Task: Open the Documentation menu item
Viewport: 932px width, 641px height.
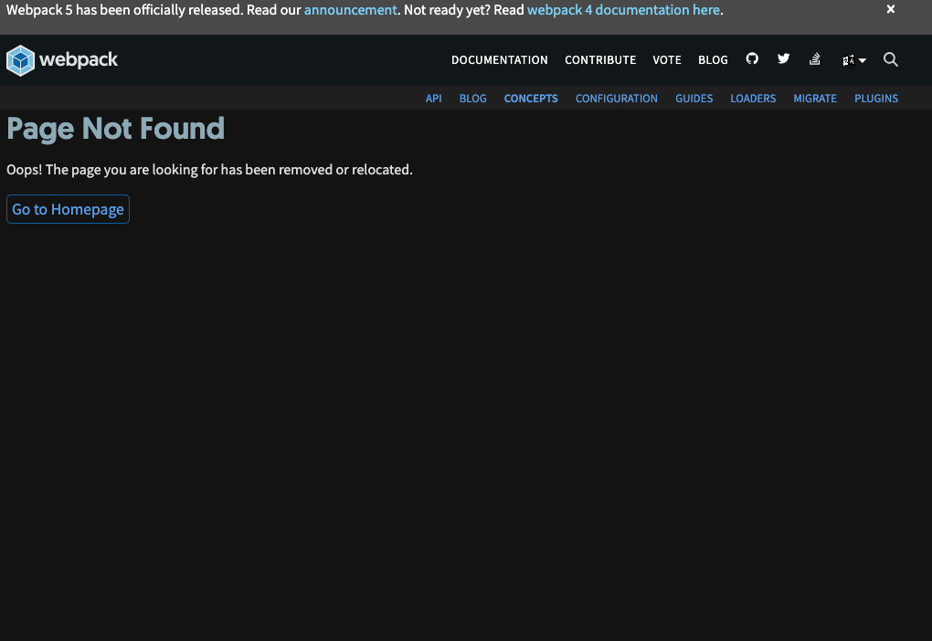Action: click(499, 60)
